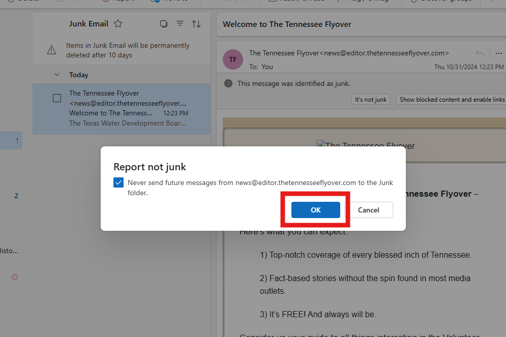
Task: Click the junk info circle icon
Action: [228, 83]
